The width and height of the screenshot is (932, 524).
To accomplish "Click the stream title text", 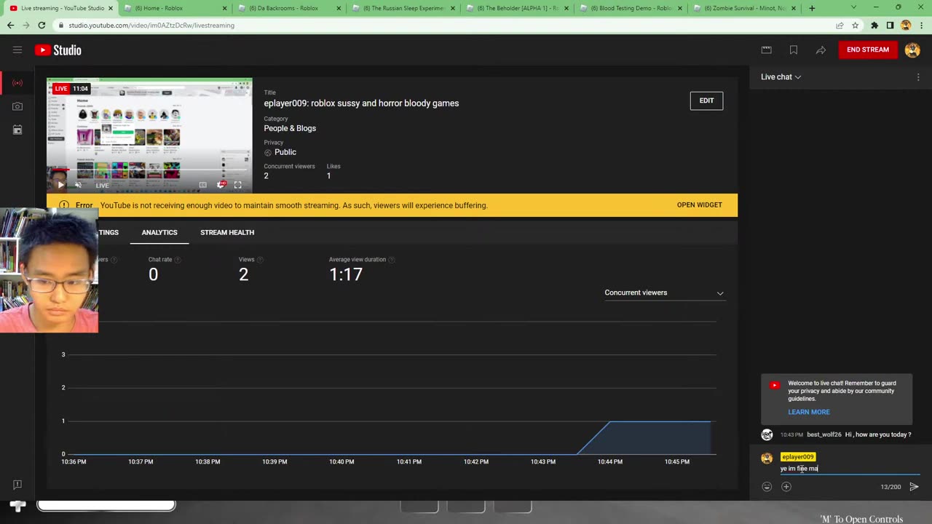I will click(361, 103).
